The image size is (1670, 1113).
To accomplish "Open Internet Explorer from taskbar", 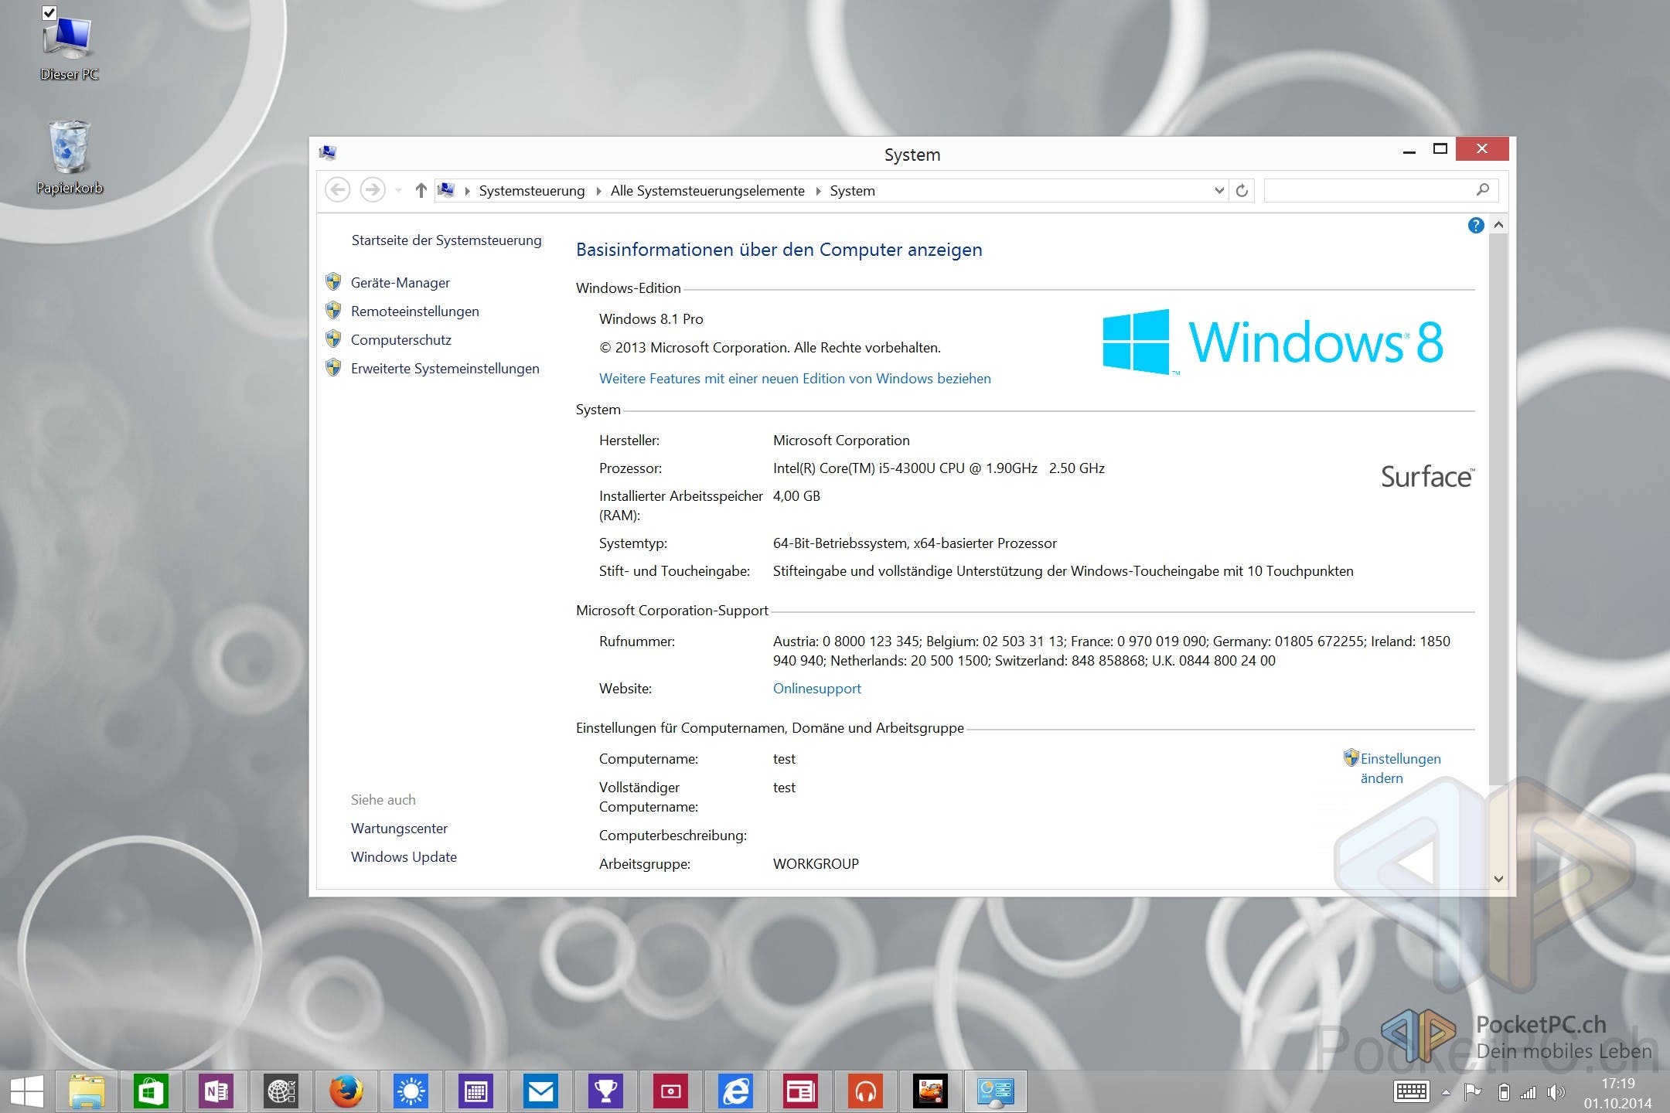I will click(735, 1091).
